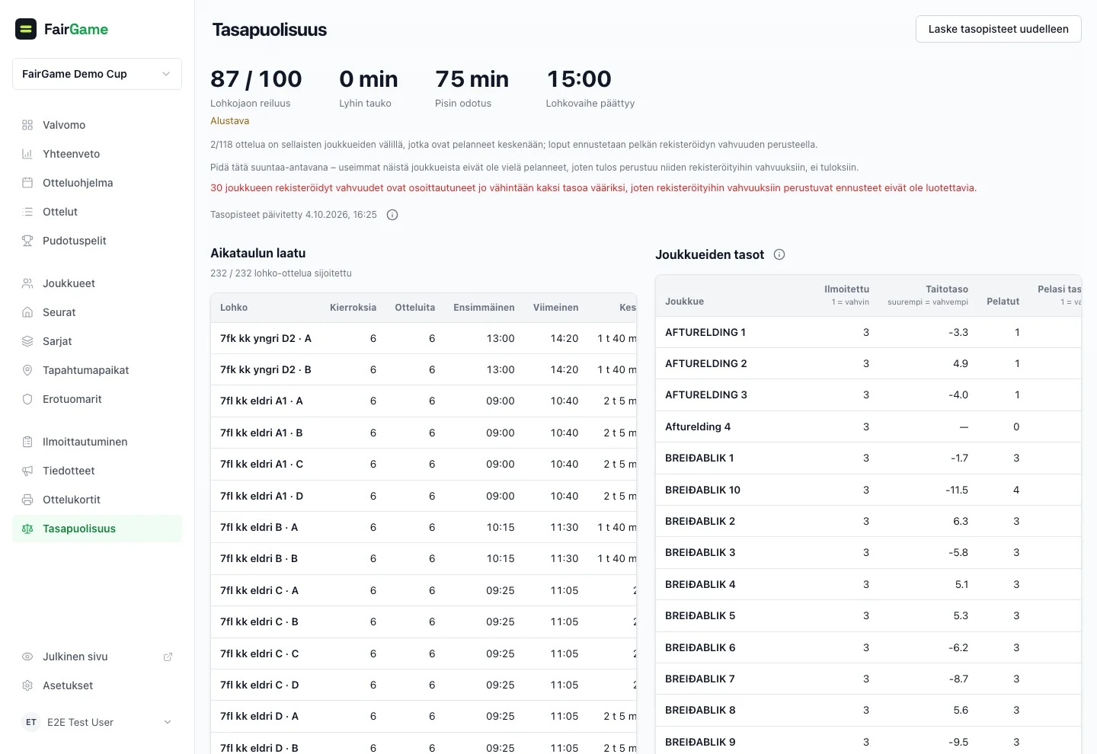Click the Erotuomarit shield icon
Viewport: 1097px width, 754px height.
click(x=27, y=399)
